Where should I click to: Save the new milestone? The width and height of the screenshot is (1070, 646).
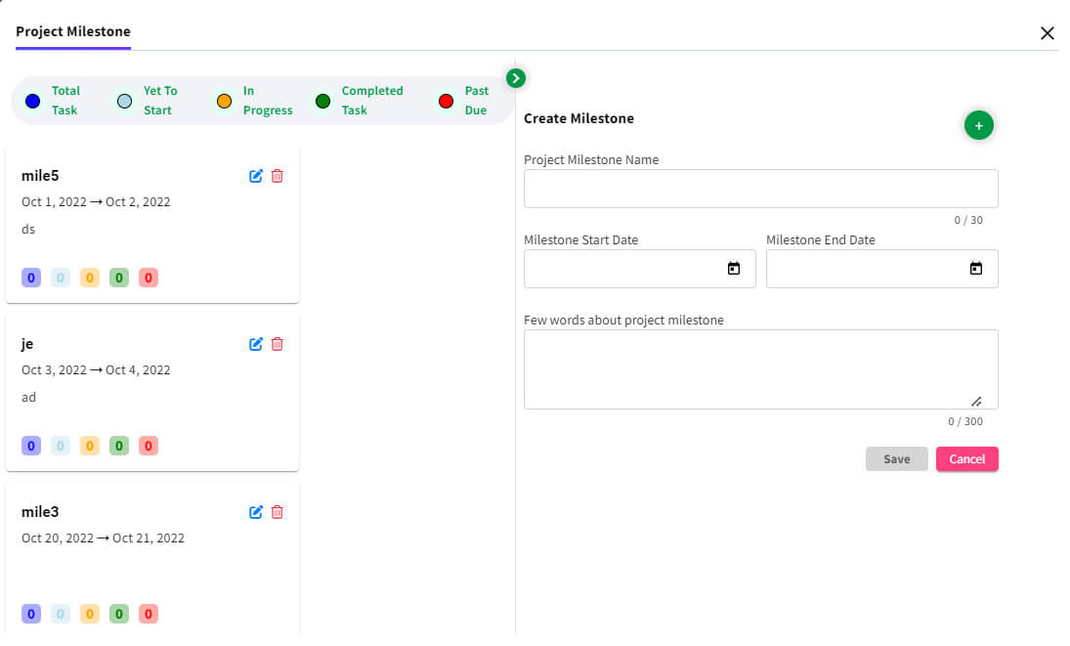896,458
